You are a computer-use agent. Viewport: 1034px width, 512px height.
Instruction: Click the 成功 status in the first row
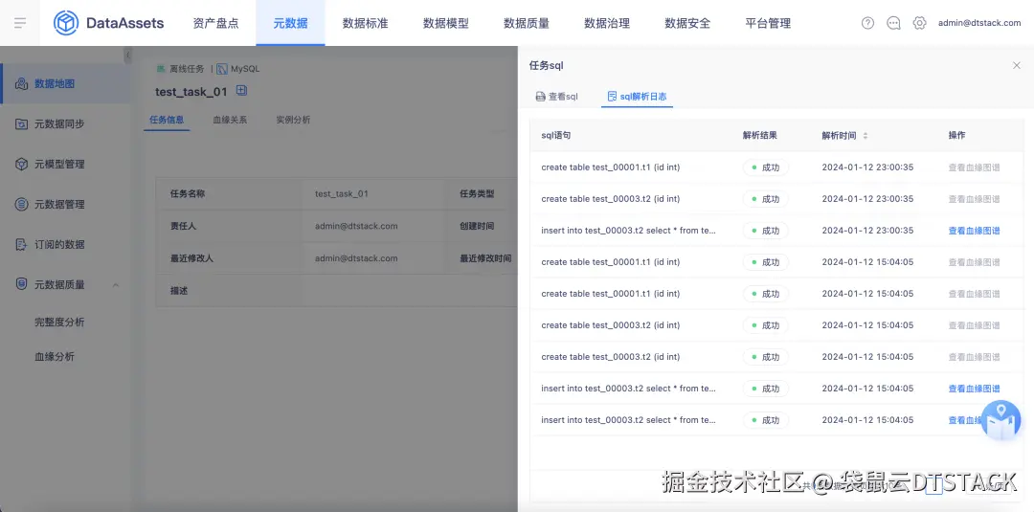click(766, 167)
